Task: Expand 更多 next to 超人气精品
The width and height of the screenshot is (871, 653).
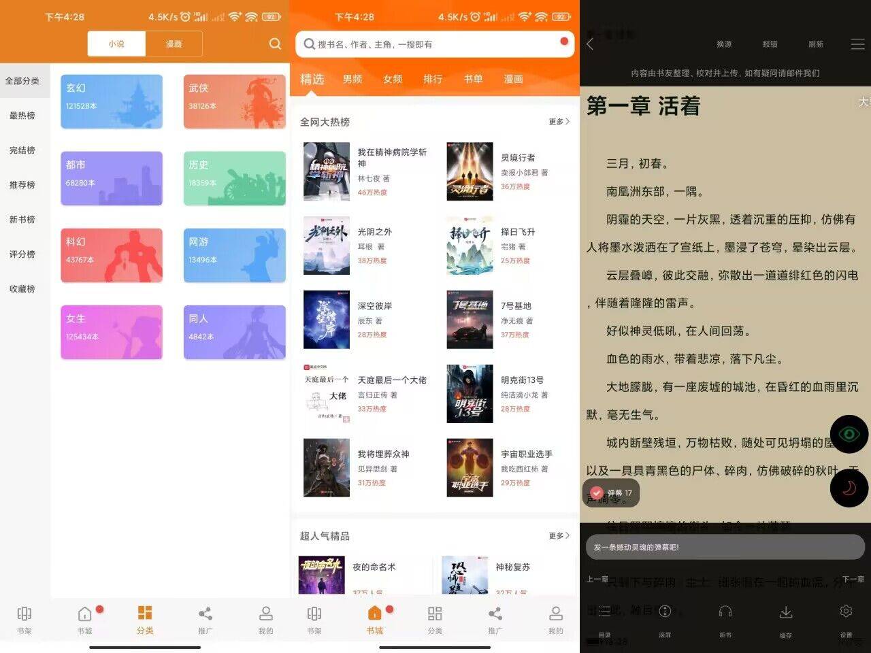Action: tap(559, 536)
